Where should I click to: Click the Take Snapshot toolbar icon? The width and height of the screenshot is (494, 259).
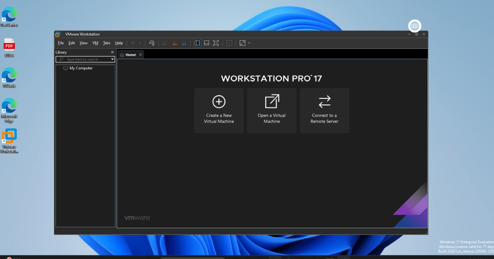165,43
